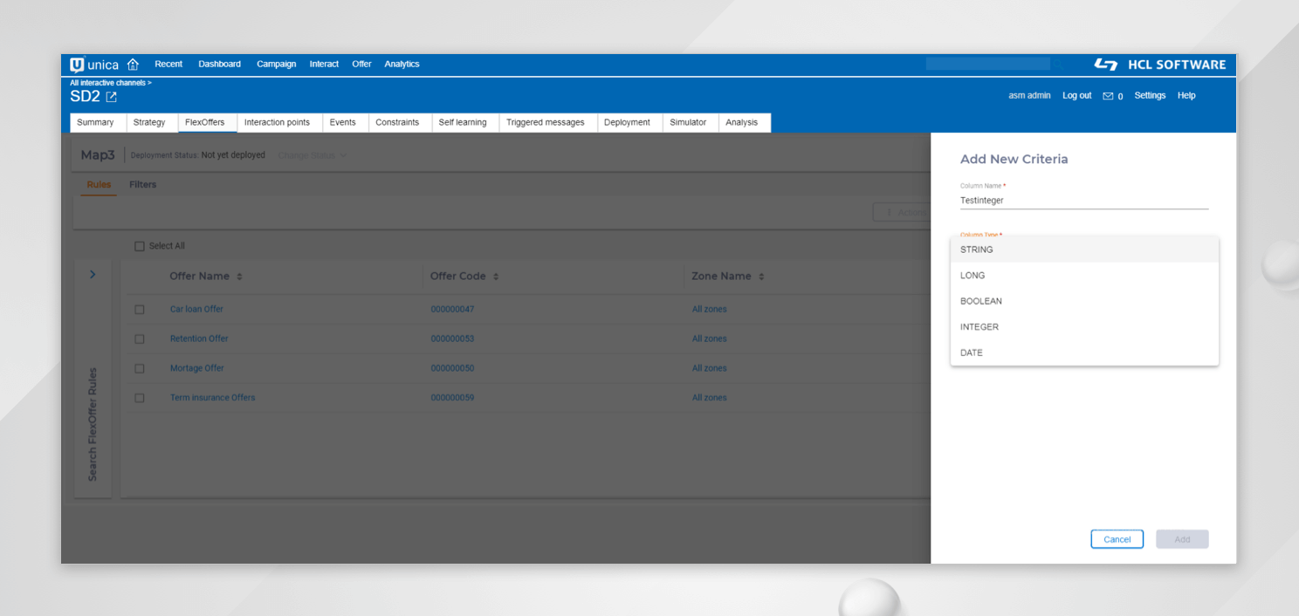
Task: Open the mail notifications envelope icon
Action: (x=1108, y=96)
